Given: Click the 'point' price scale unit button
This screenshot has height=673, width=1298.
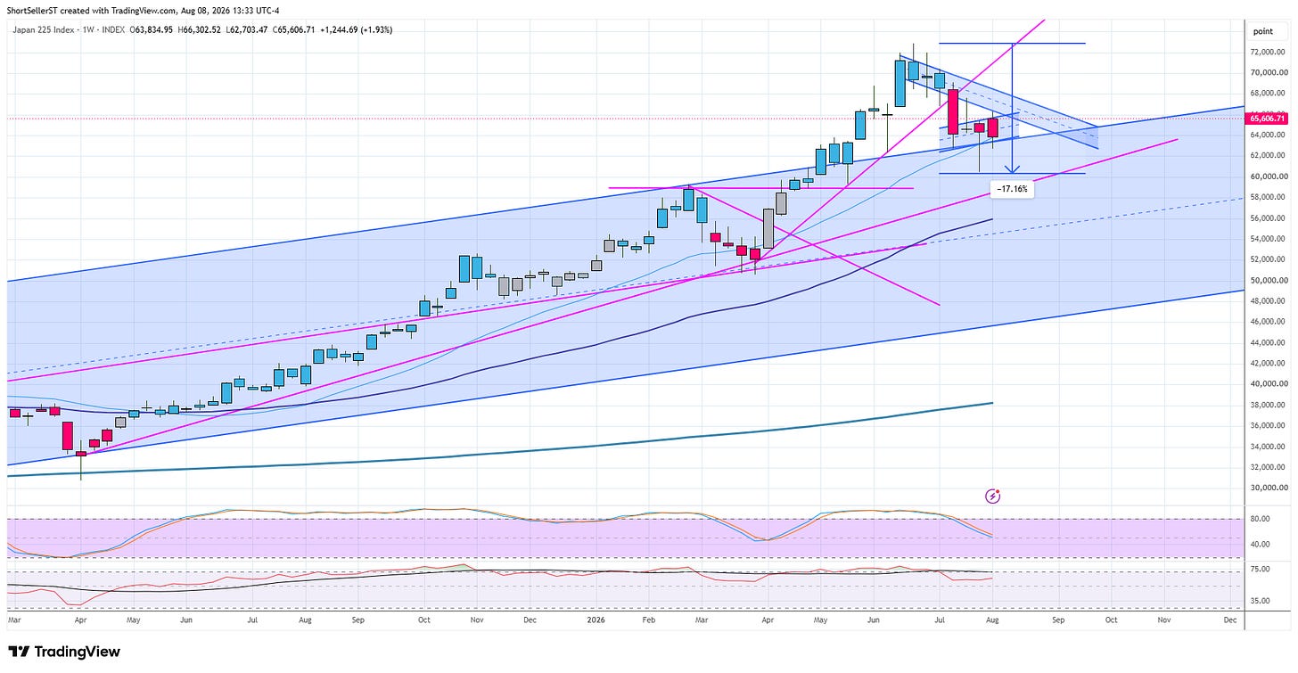Looking at the screenshot, I should tap(1262, 30).
